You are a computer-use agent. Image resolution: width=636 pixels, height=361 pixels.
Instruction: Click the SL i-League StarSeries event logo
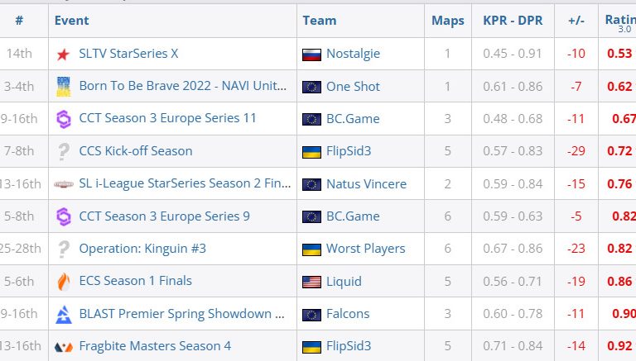pos(63,184)
